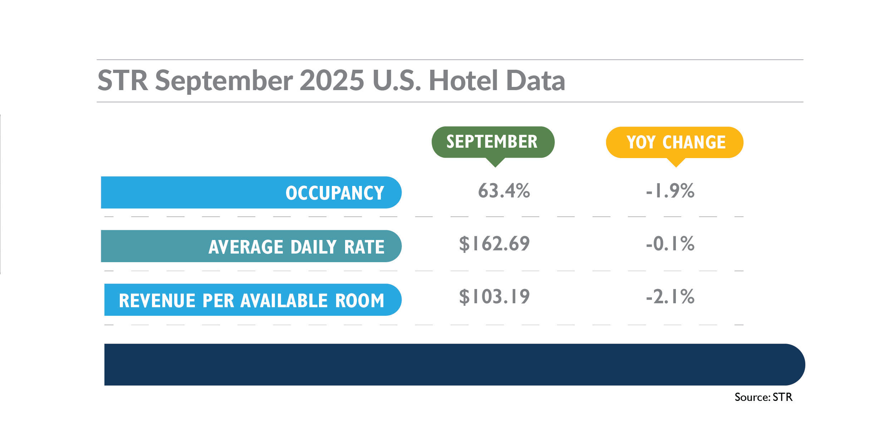Click the OCCUPANCY row label bar
Screen dimensions: 894x422
pyautogui.click(x=251, y=192)
